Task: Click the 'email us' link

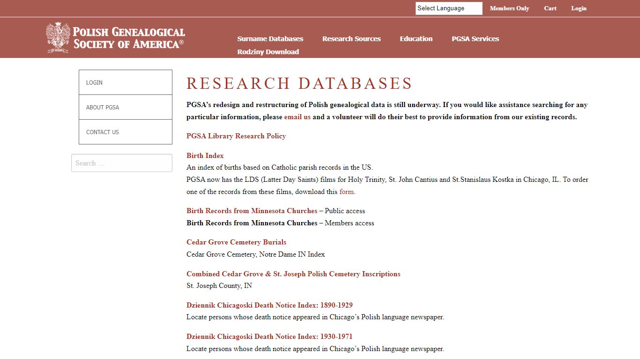Action: [x=297, y=117]
